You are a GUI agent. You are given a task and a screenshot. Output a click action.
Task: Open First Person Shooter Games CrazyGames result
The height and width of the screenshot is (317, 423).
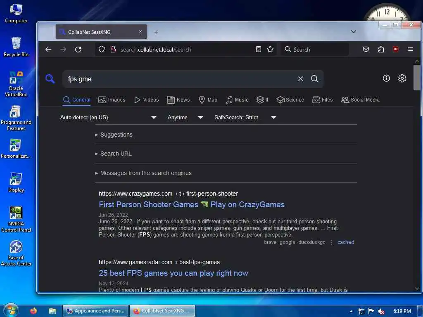click(192, 205)
